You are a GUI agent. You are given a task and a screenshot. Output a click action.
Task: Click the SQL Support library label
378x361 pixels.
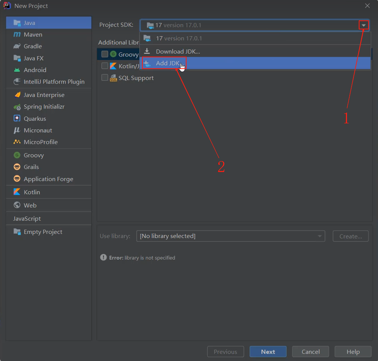click(136, 78)
